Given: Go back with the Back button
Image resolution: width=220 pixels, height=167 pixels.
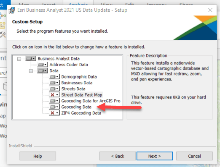Looking at the screenshot, I should (118, 156).
